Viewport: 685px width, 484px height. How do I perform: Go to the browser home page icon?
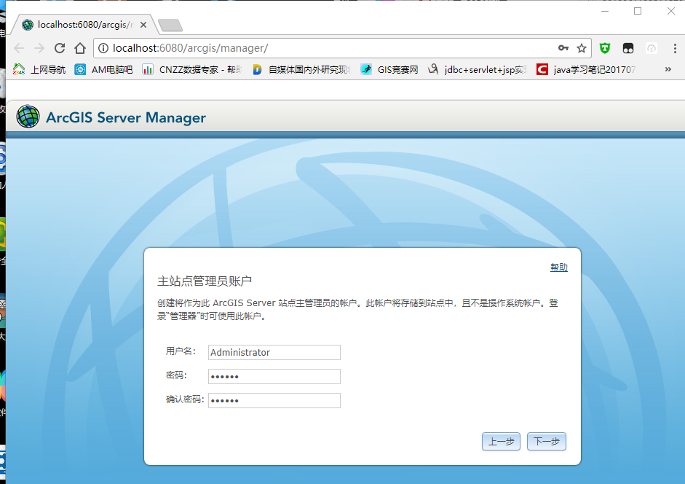tap(80, 48)
